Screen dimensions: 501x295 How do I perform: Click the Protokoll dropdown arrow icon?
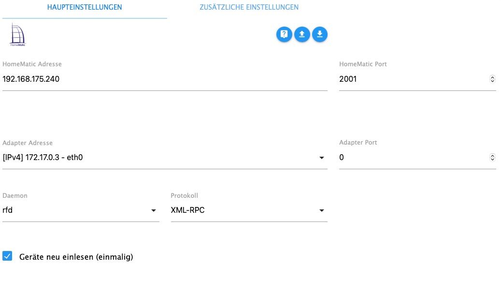(322, 211)
